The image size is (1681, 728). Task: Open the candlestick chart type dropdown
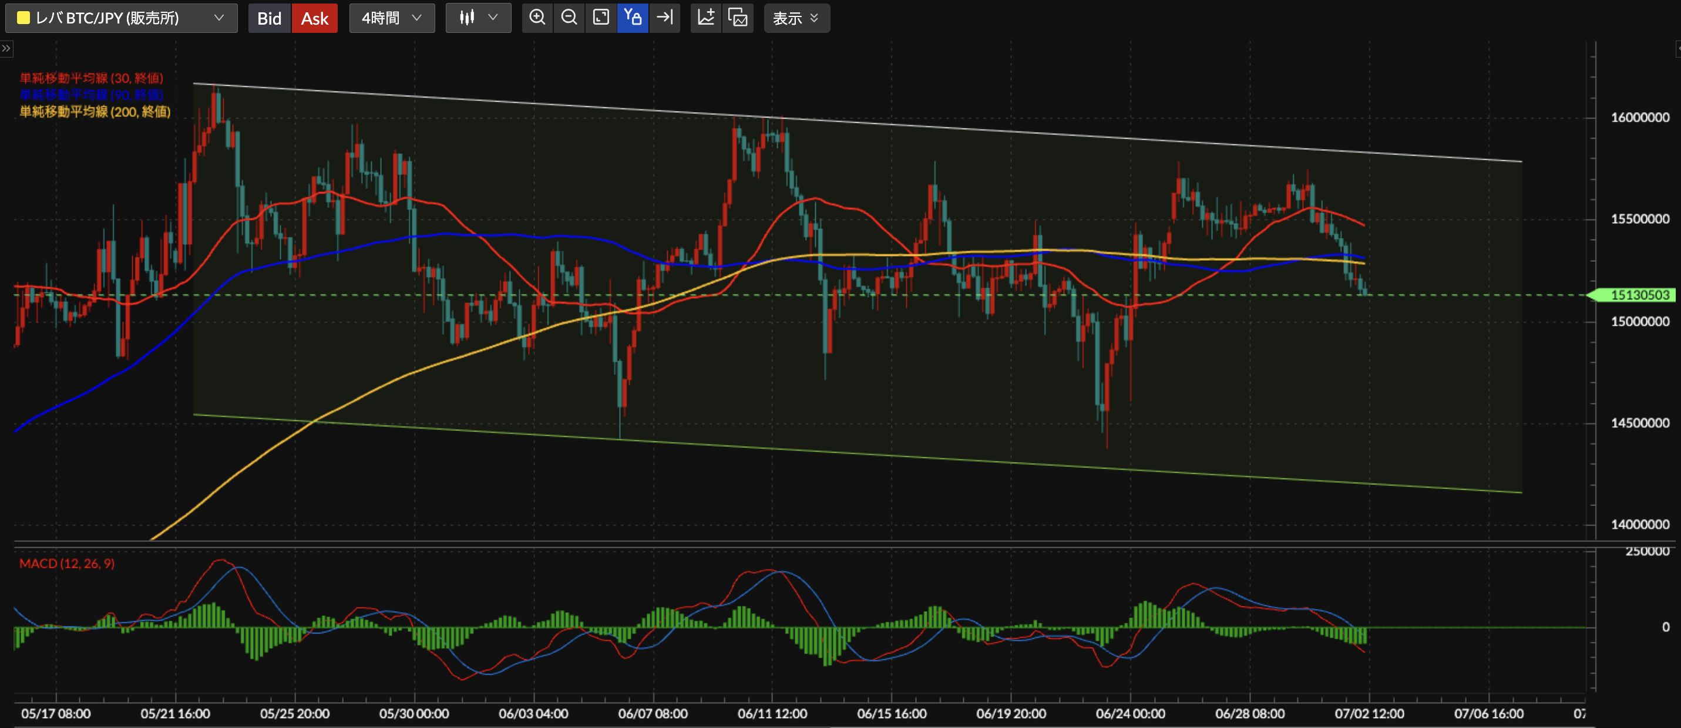(x=478, y=18)
